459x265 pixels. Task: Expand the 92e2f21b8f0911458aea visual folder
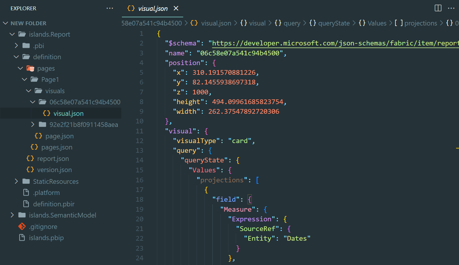pos(84,125)
